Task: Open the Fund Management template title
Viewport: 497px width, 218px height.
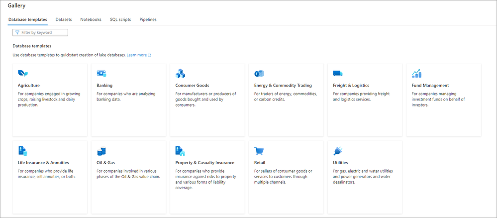Action: click(x=430, y=85)
